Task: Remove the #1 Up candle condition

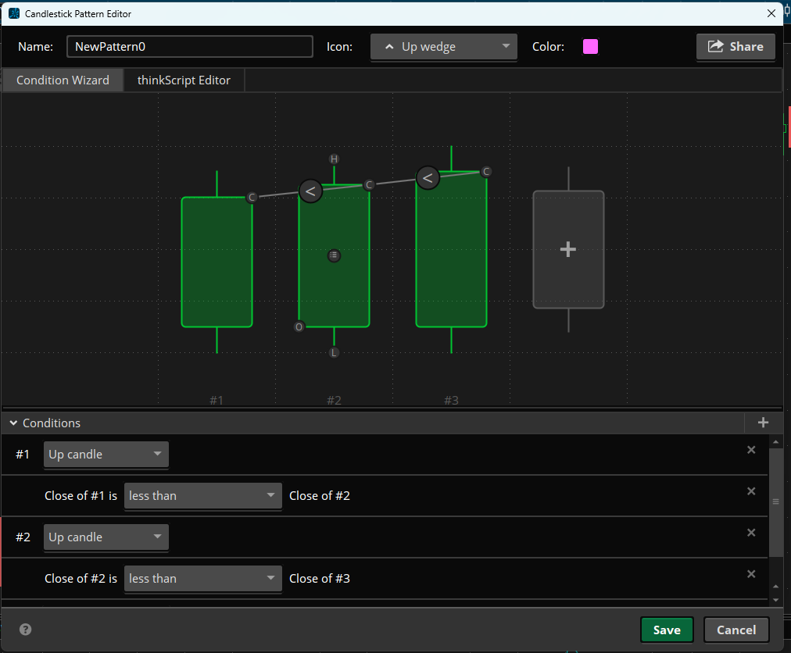Action: point(751,450)
